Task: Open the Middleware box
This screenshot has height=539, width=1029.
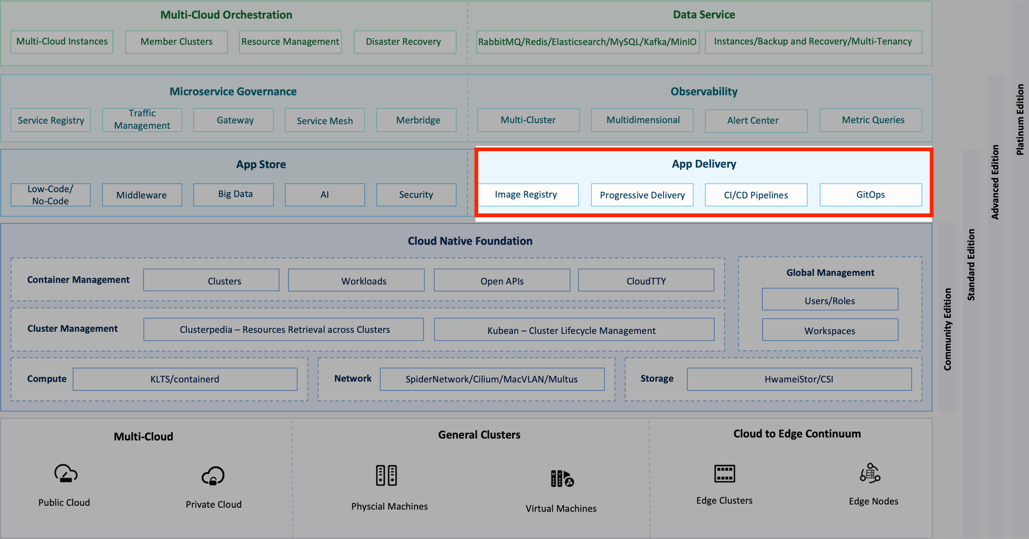Action: click(x=142, y=195)
